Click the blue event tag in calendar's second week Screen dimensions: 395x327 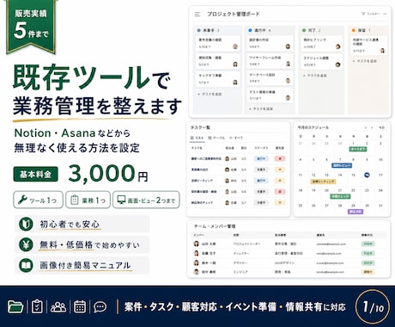point(342,165)
